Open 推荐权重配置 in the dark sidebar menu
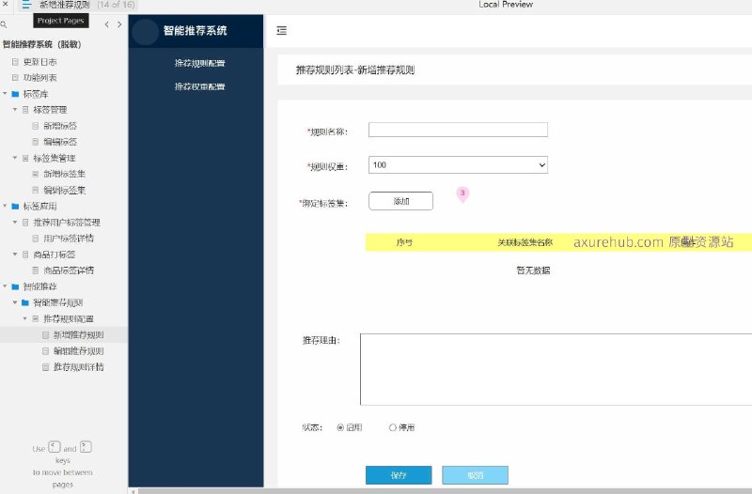 coord(199,86)
